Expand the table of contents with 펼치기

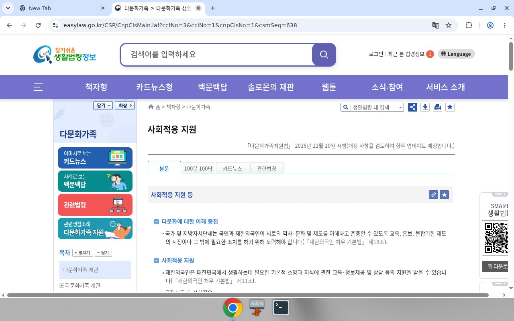coord(83,253)
